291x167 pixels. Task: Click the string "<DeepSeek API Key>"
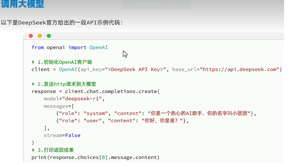click(136, 70)
